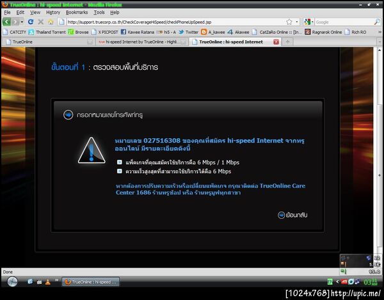Image resolution: width=384 pixels, height=300 pixels.
Task: Open the Ragnarok Online bookmark
Action: (323, 32)
